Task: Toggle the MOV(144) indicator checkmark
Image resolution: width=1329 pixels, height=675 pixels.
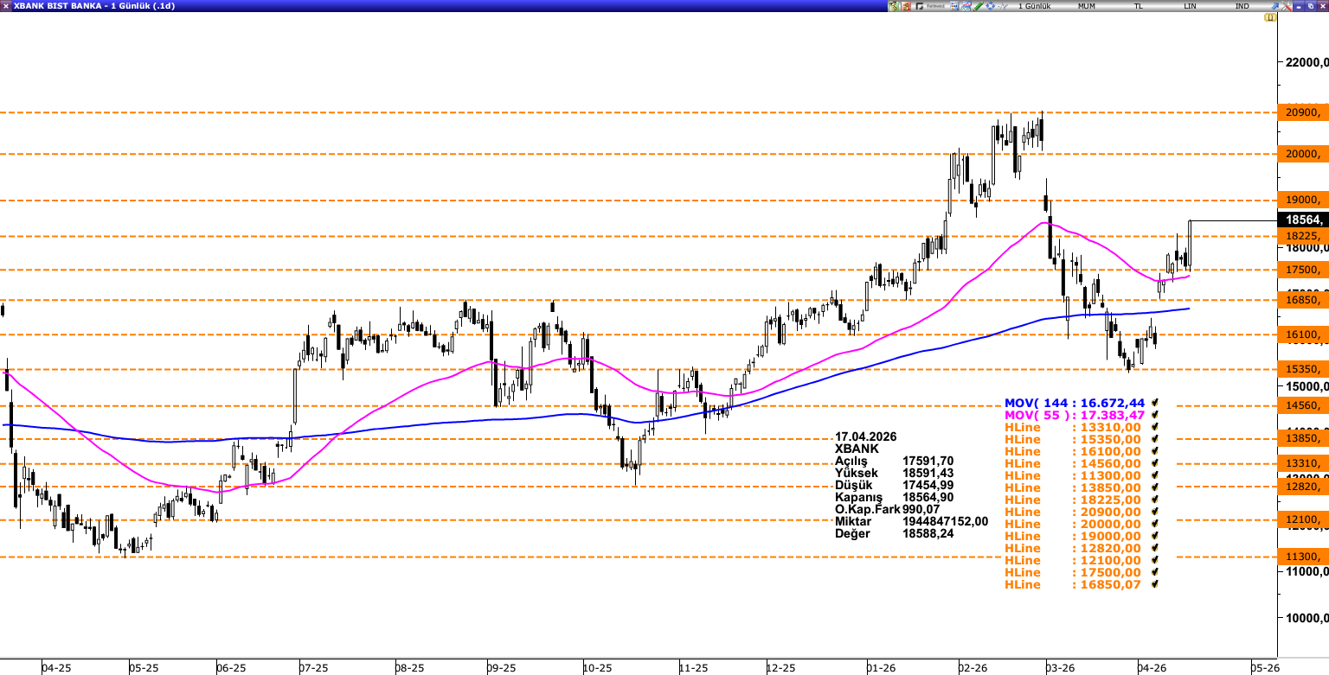Action: point(1154,403)
